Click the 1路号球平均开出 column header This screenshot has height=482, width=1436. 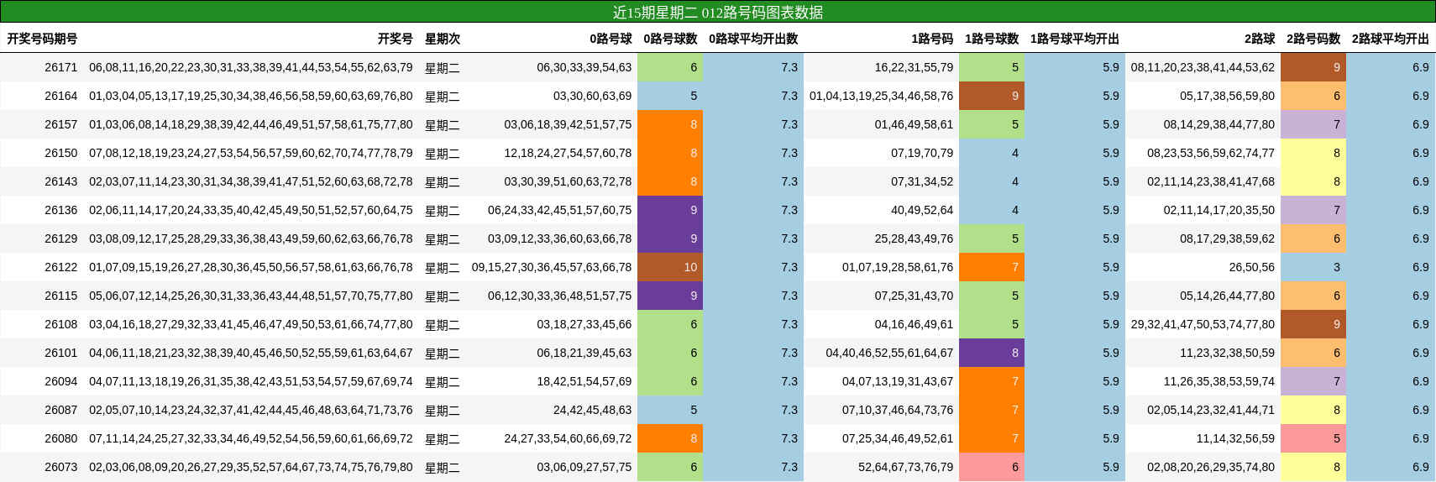[1075, 39]
